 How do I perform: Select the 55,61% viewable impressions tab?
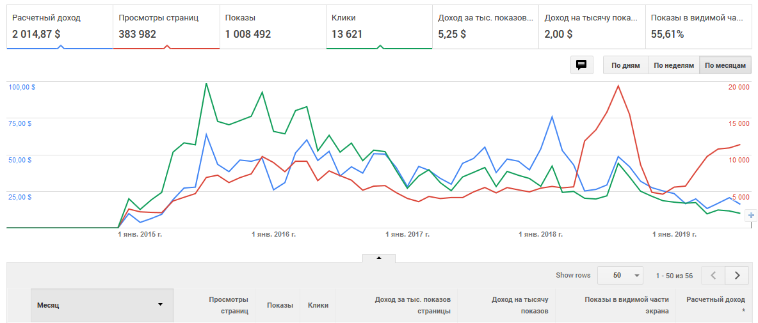click(698, 26)
